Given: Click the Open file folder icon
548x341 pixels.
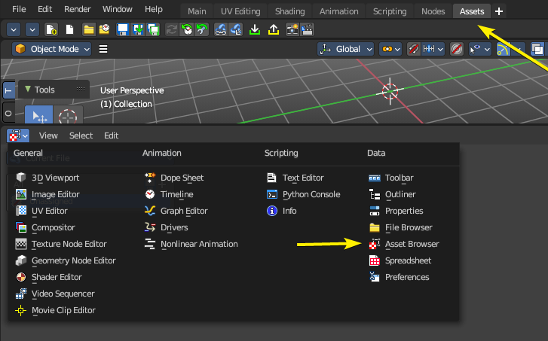Looking at the screenshot, I should click(x=88, y=29).
